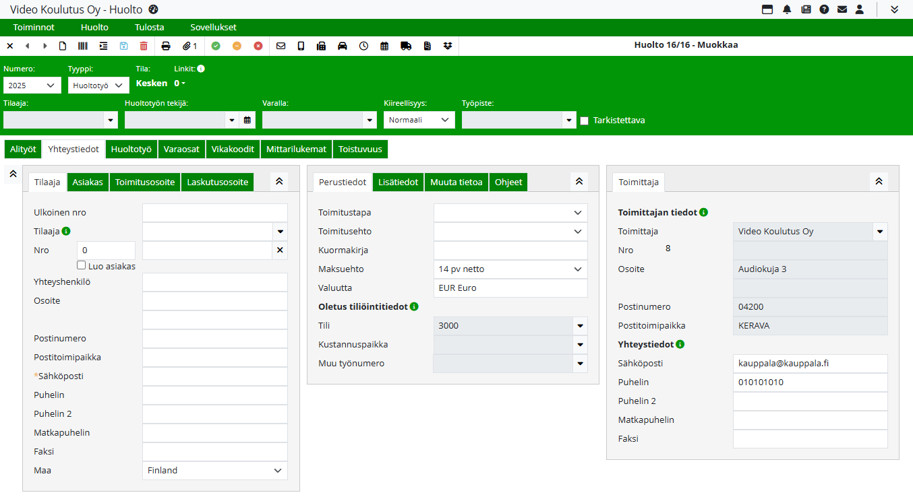Open notifications with the bell icon

[x=787, y=9]
